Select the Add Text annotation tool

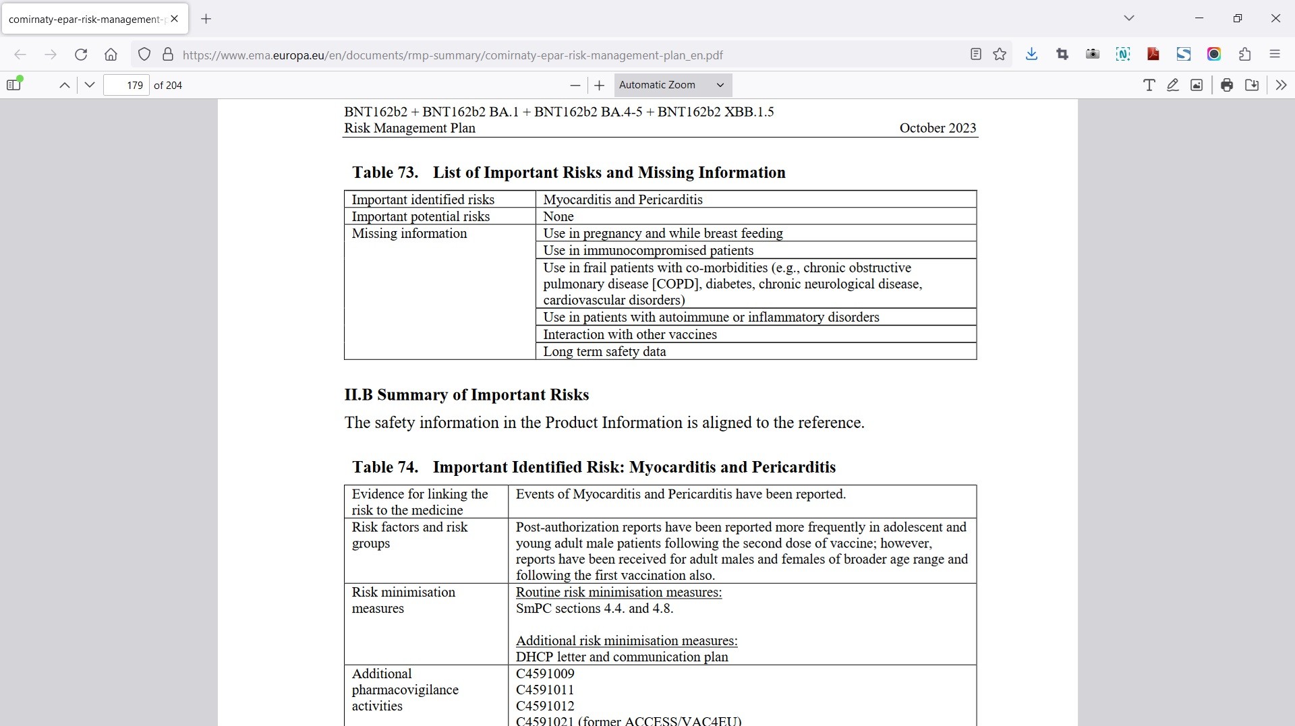click(1149, 85)
